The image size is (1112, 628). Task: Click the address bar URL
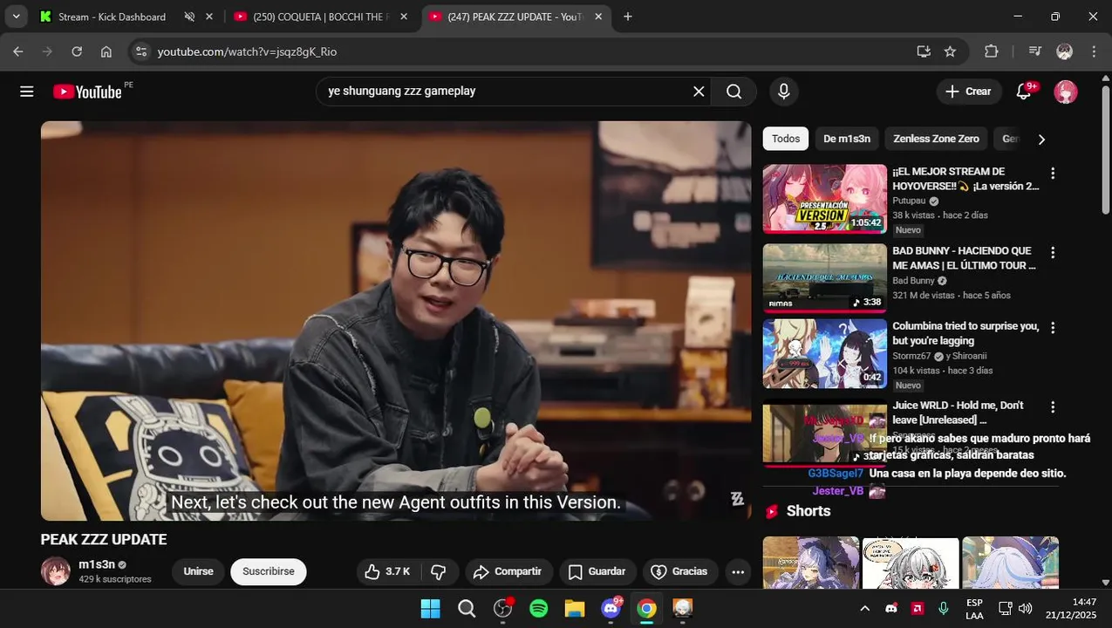click(x=247, y=51)
